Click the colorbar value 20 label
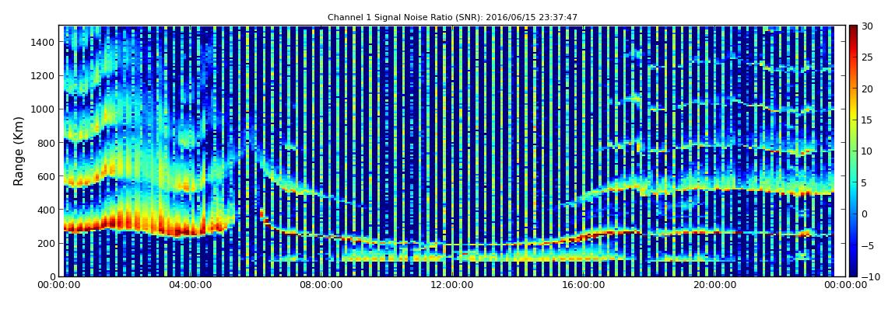Viewport: 895px width, 316px height. pyautogui.click(x=866, y=89)
